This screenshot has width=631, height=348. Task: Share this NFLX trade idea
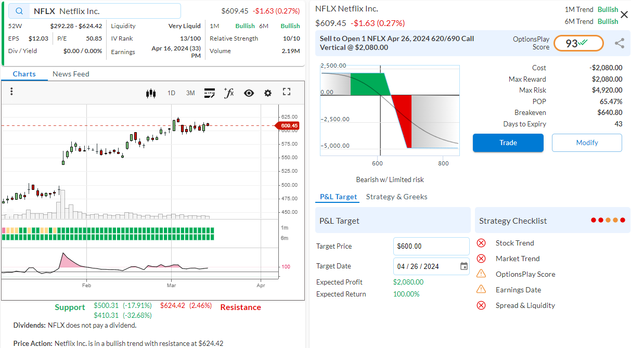click(x=620, y=44)
